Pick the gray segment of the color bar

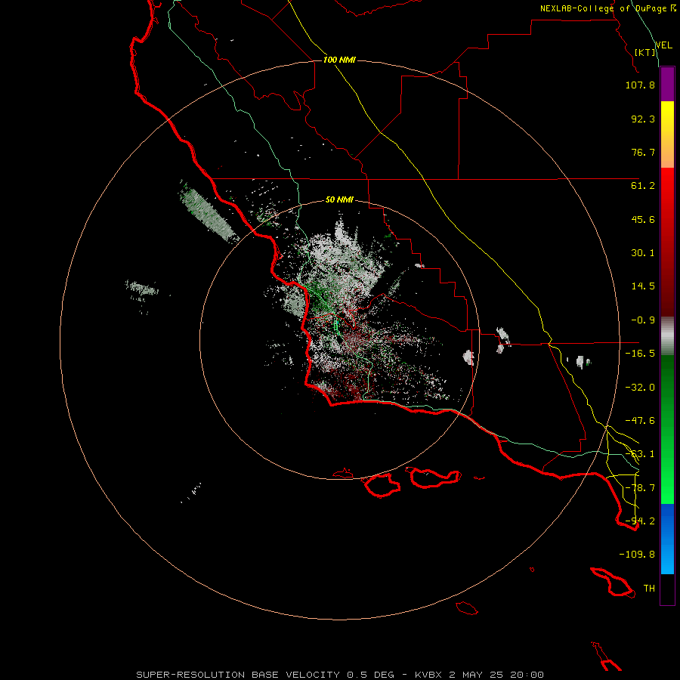coord(667,336)
